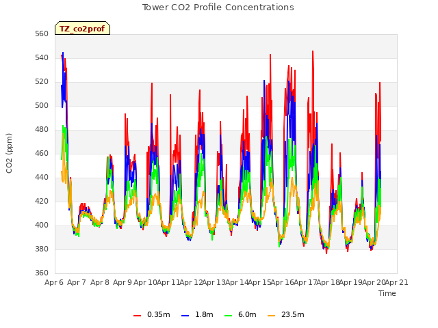Click the 360 y-axis tick label
The height and width of the screenshot is (328, 438).
point(42,273)
